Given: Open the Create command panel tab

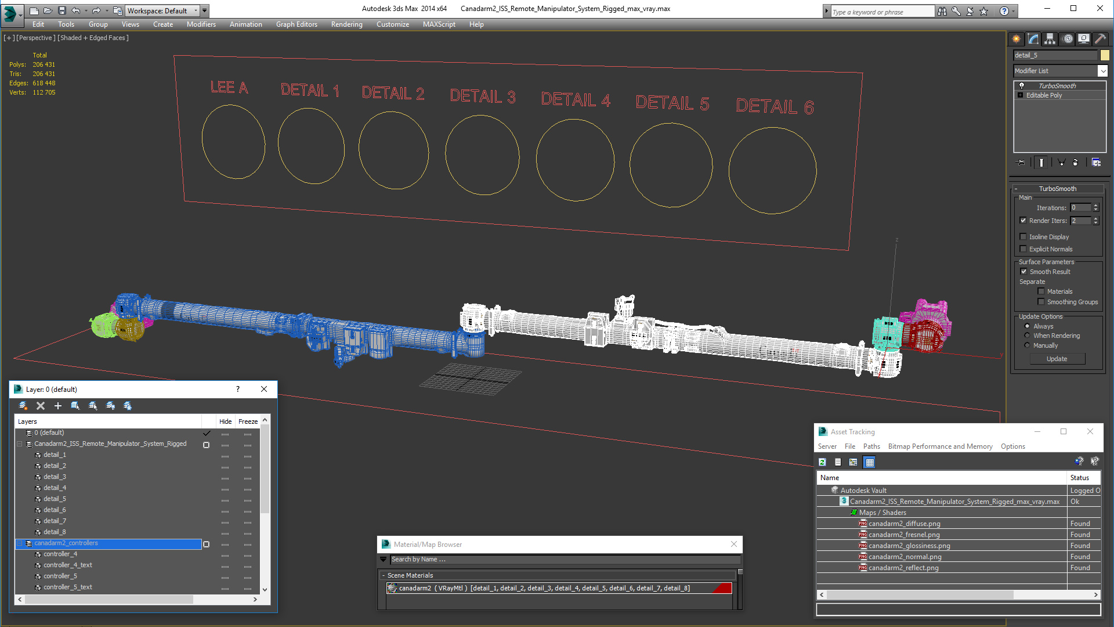Looking at the screenshot, I should pos(1017,39).
